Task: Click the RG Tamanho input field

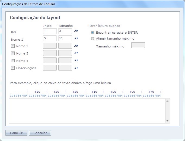Action: click(x=65, y=31)
